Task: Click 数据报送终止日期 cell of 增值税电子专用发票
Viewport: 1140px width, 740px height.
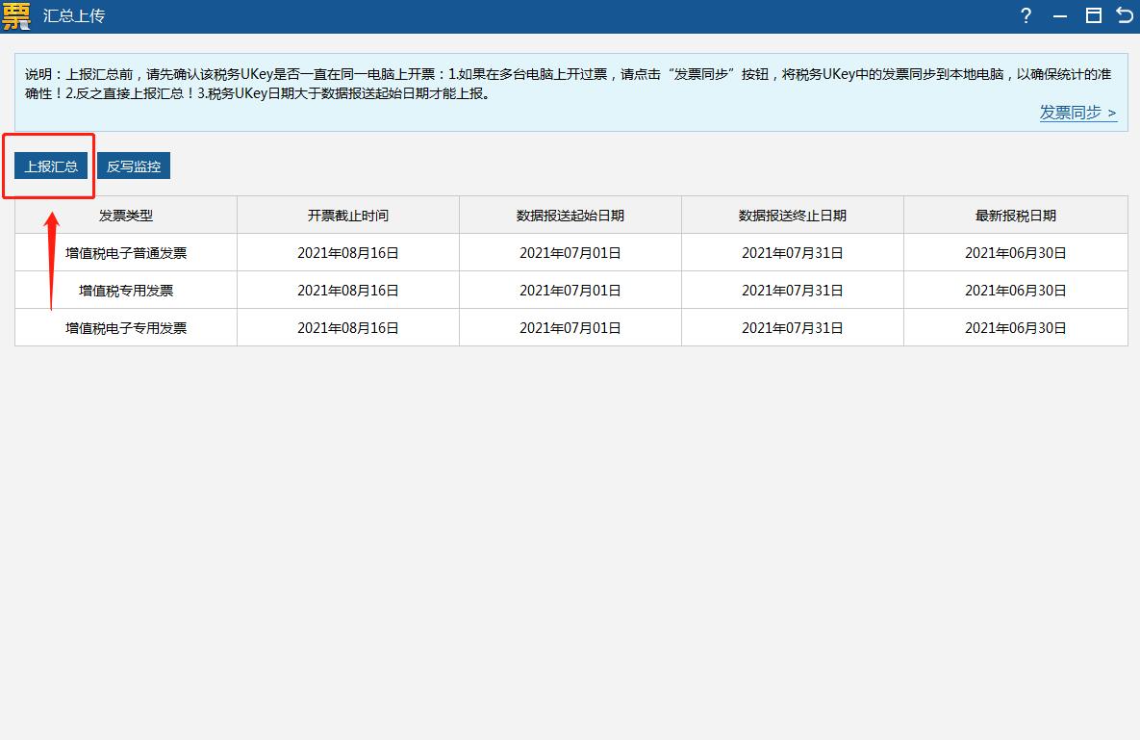Action: [x=793, y=328]
